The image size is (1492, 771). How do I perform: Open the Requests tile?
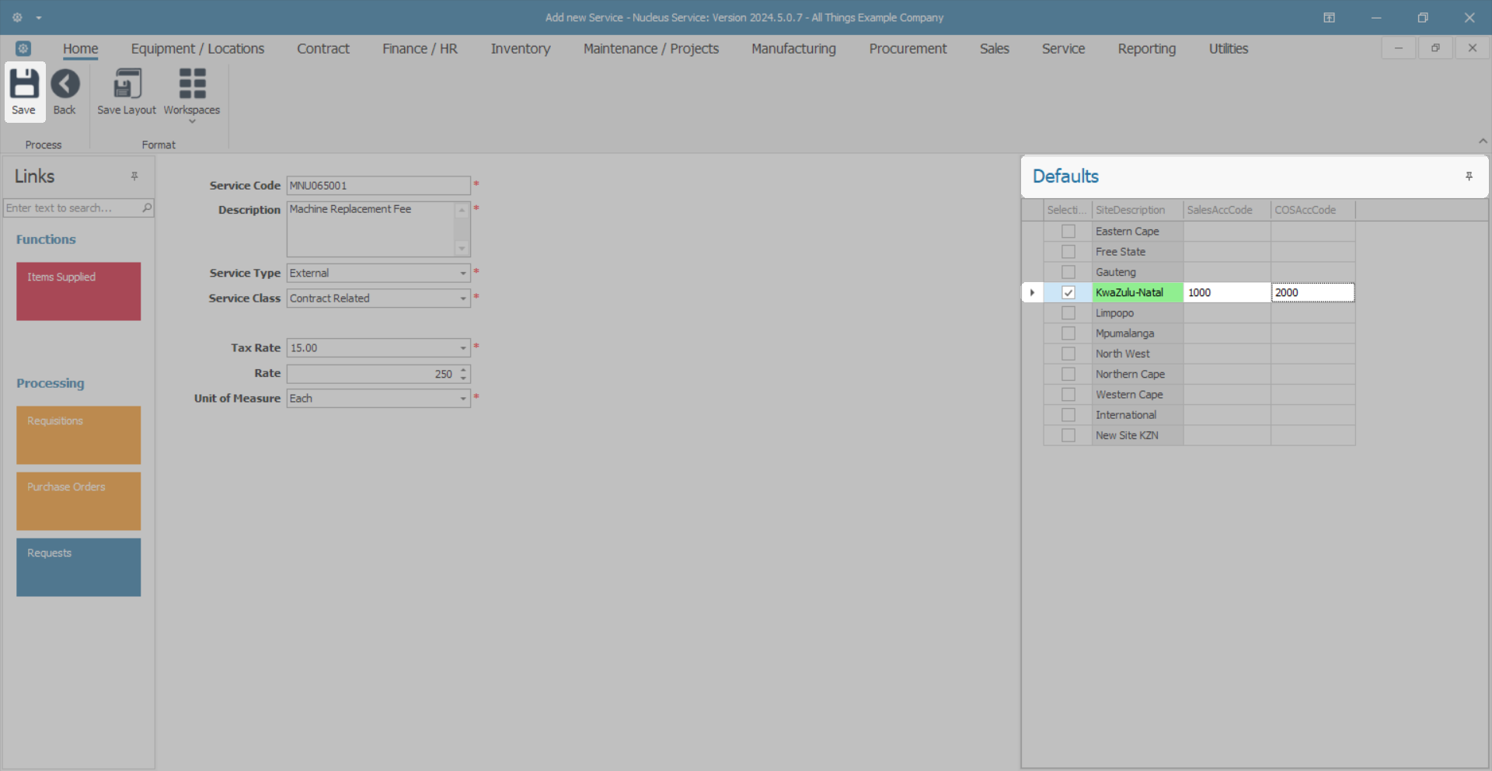(x=78, y=567)
